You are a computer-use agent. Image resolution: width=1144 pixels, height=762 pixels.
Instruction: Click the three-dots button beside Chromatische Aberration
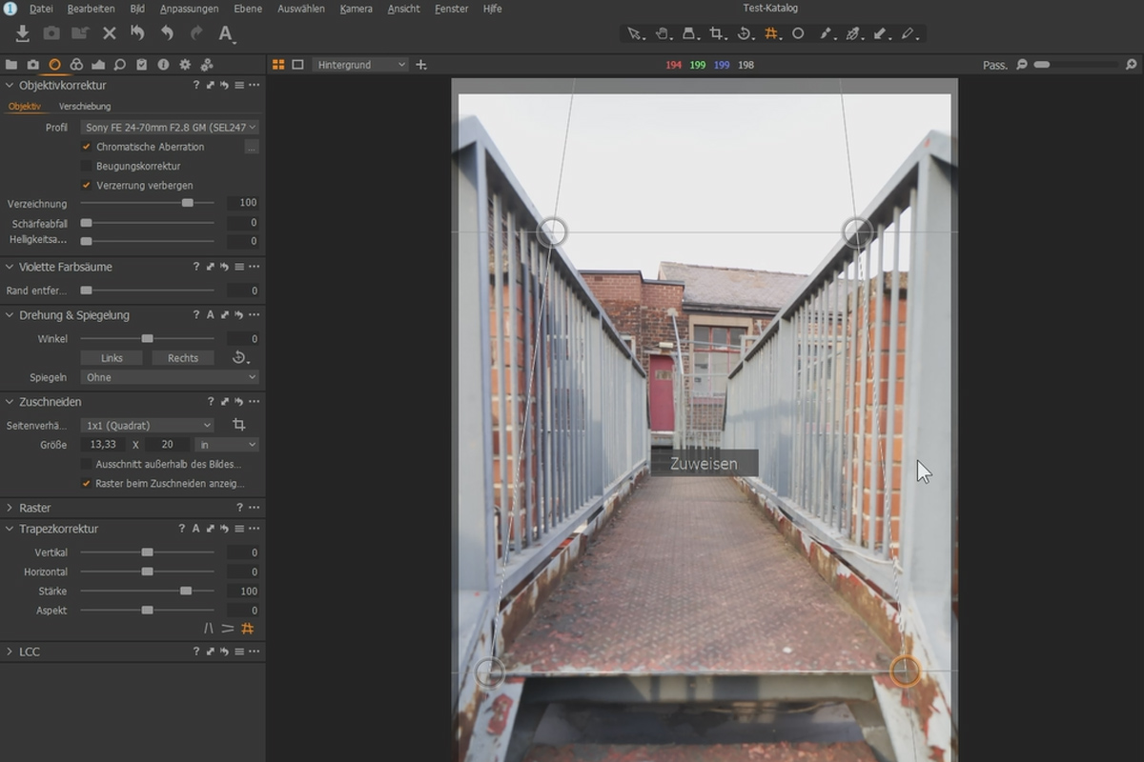click(x=252, y=147)
